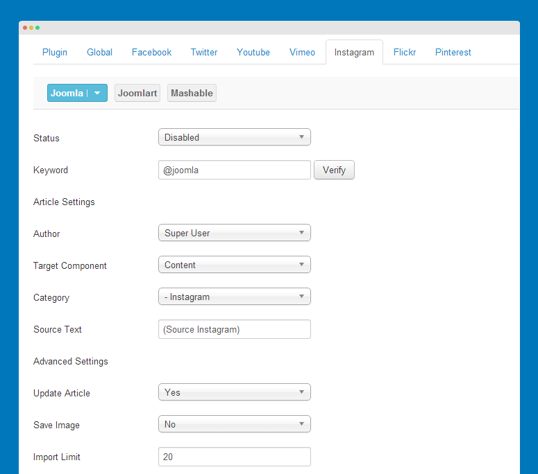Open the Vimeo tab
Image resolution: width=538 pixels, height=474 pixels.
click(x=302, y=52)
